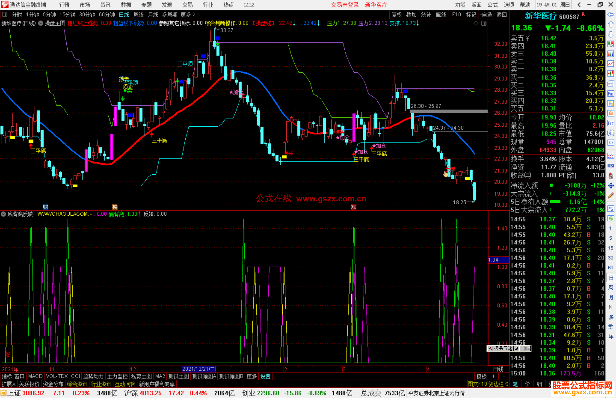616x398 pixels.
Task: Switch to the 周线 period tab
Action: [x=139, y=15]
